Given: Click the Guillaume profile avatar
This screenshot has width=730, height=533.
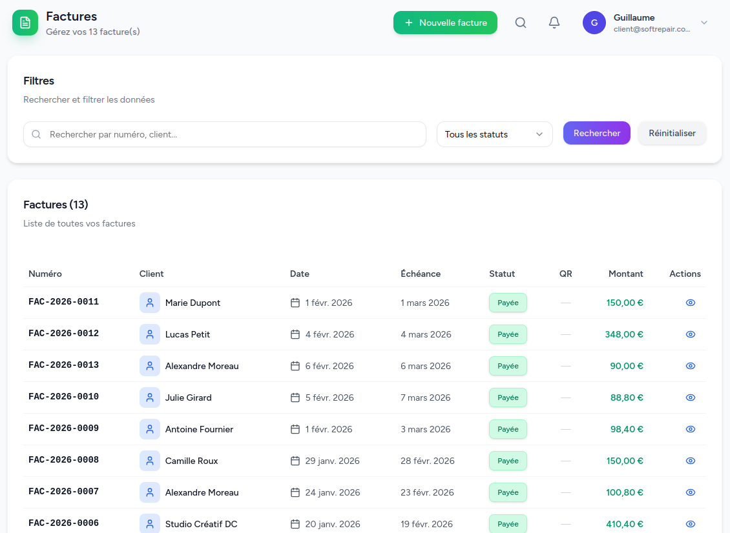Looking at the screenshot, I should (x=594, y=23).
